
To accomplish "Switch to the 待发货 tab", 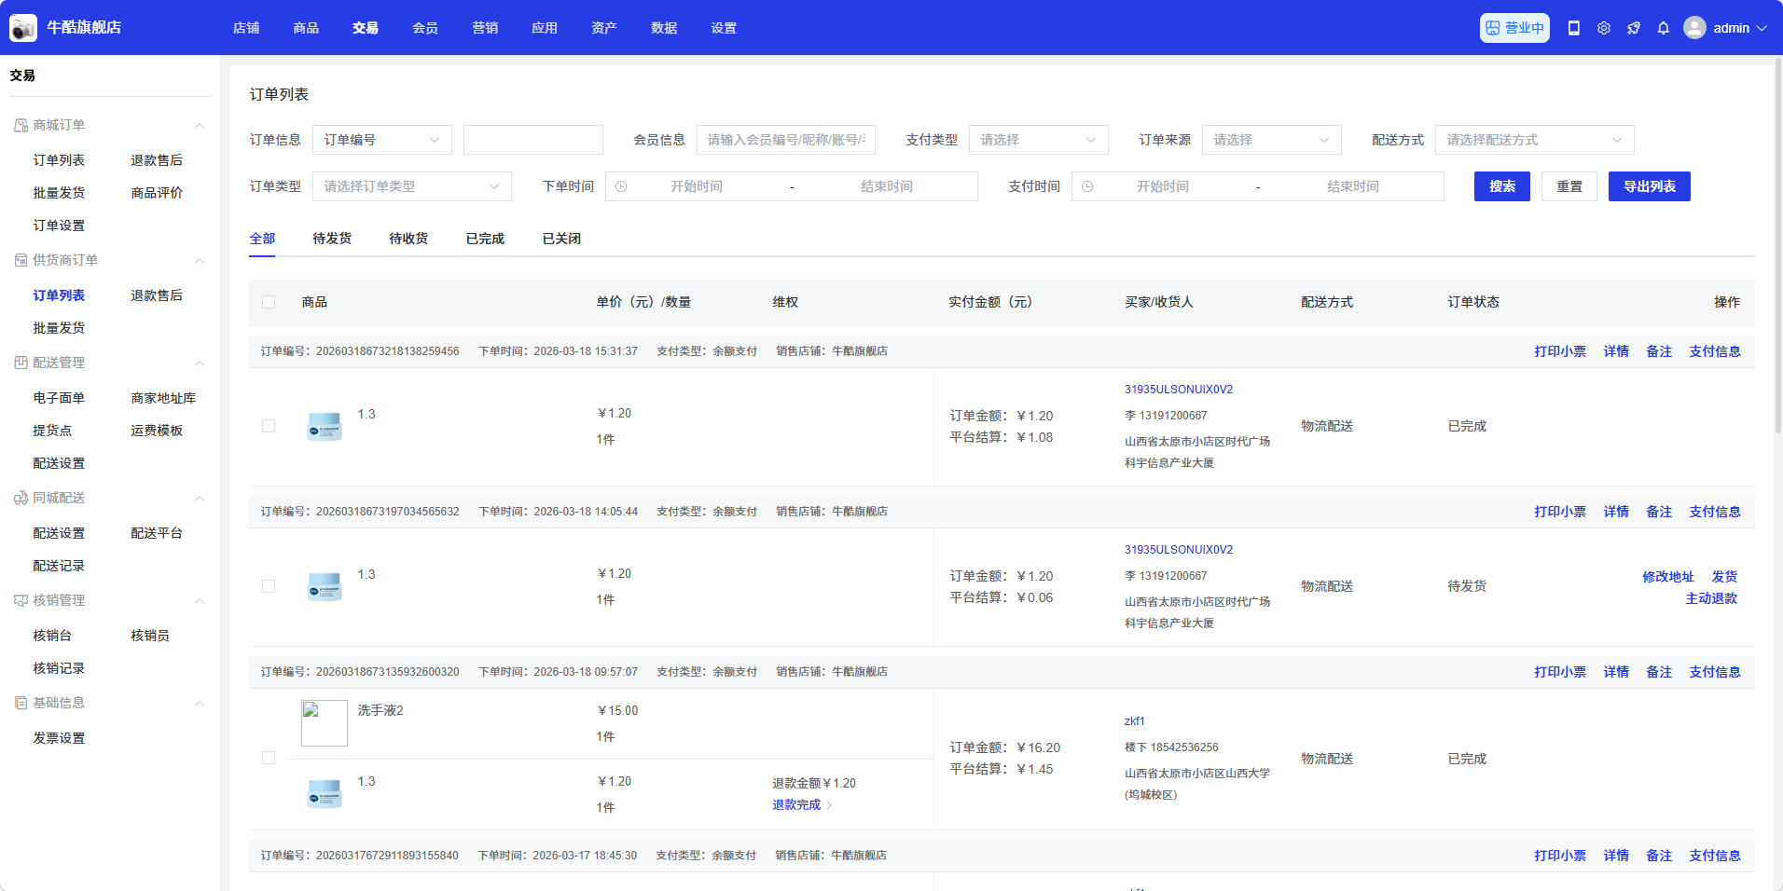I will point(332,239).
